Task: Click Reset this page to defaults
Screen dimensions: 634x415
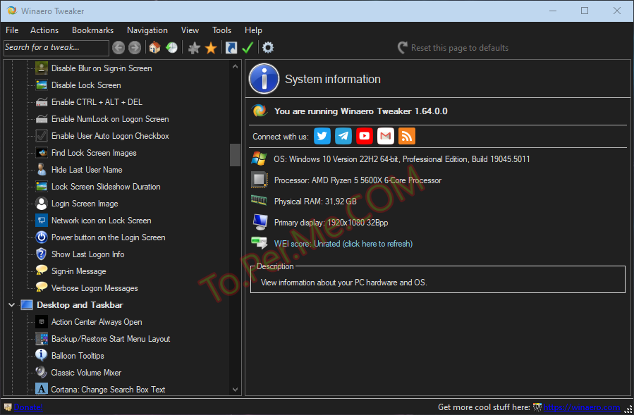Action: [459, 48]
